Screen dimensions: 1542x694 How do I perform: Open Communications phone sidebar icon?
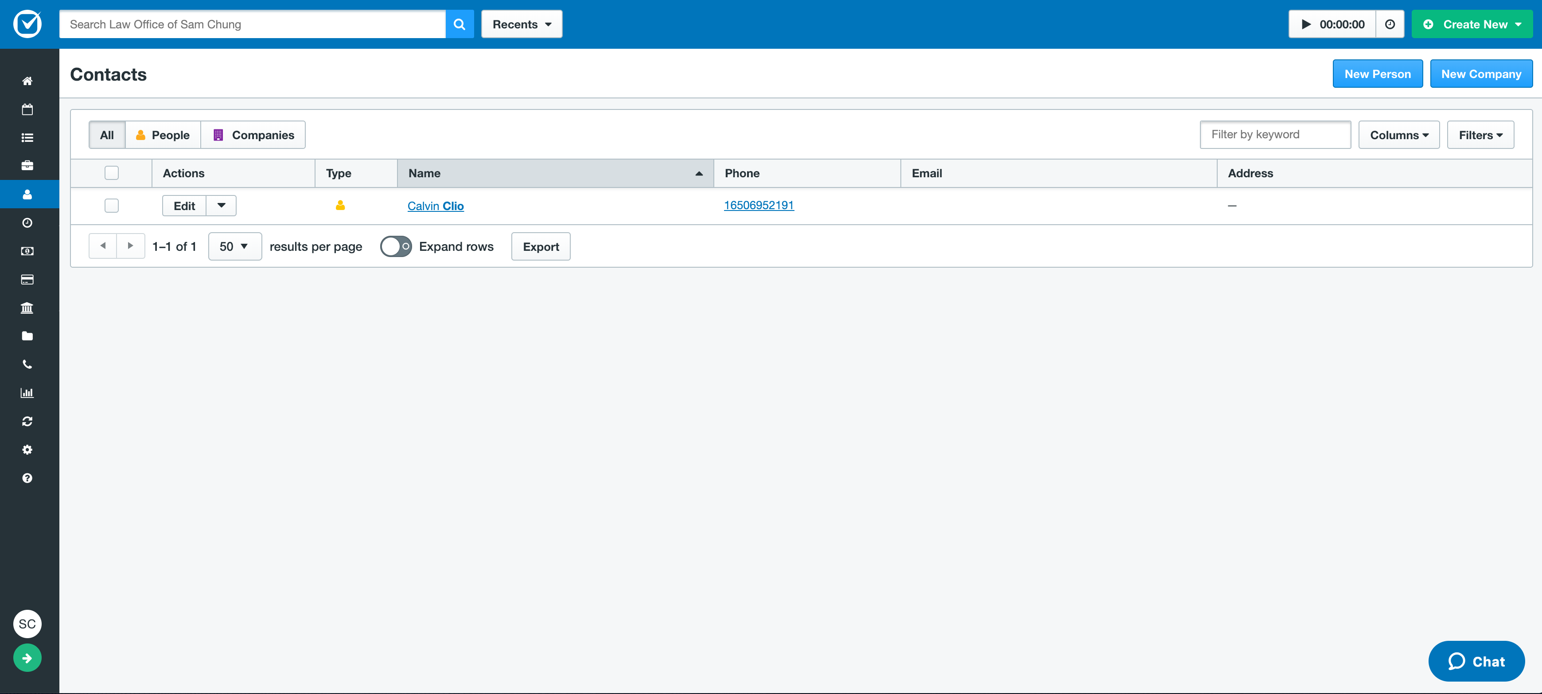[27, 365]
